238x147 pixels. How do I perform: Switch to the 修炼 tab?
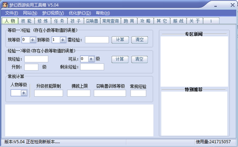pos(43,21)
